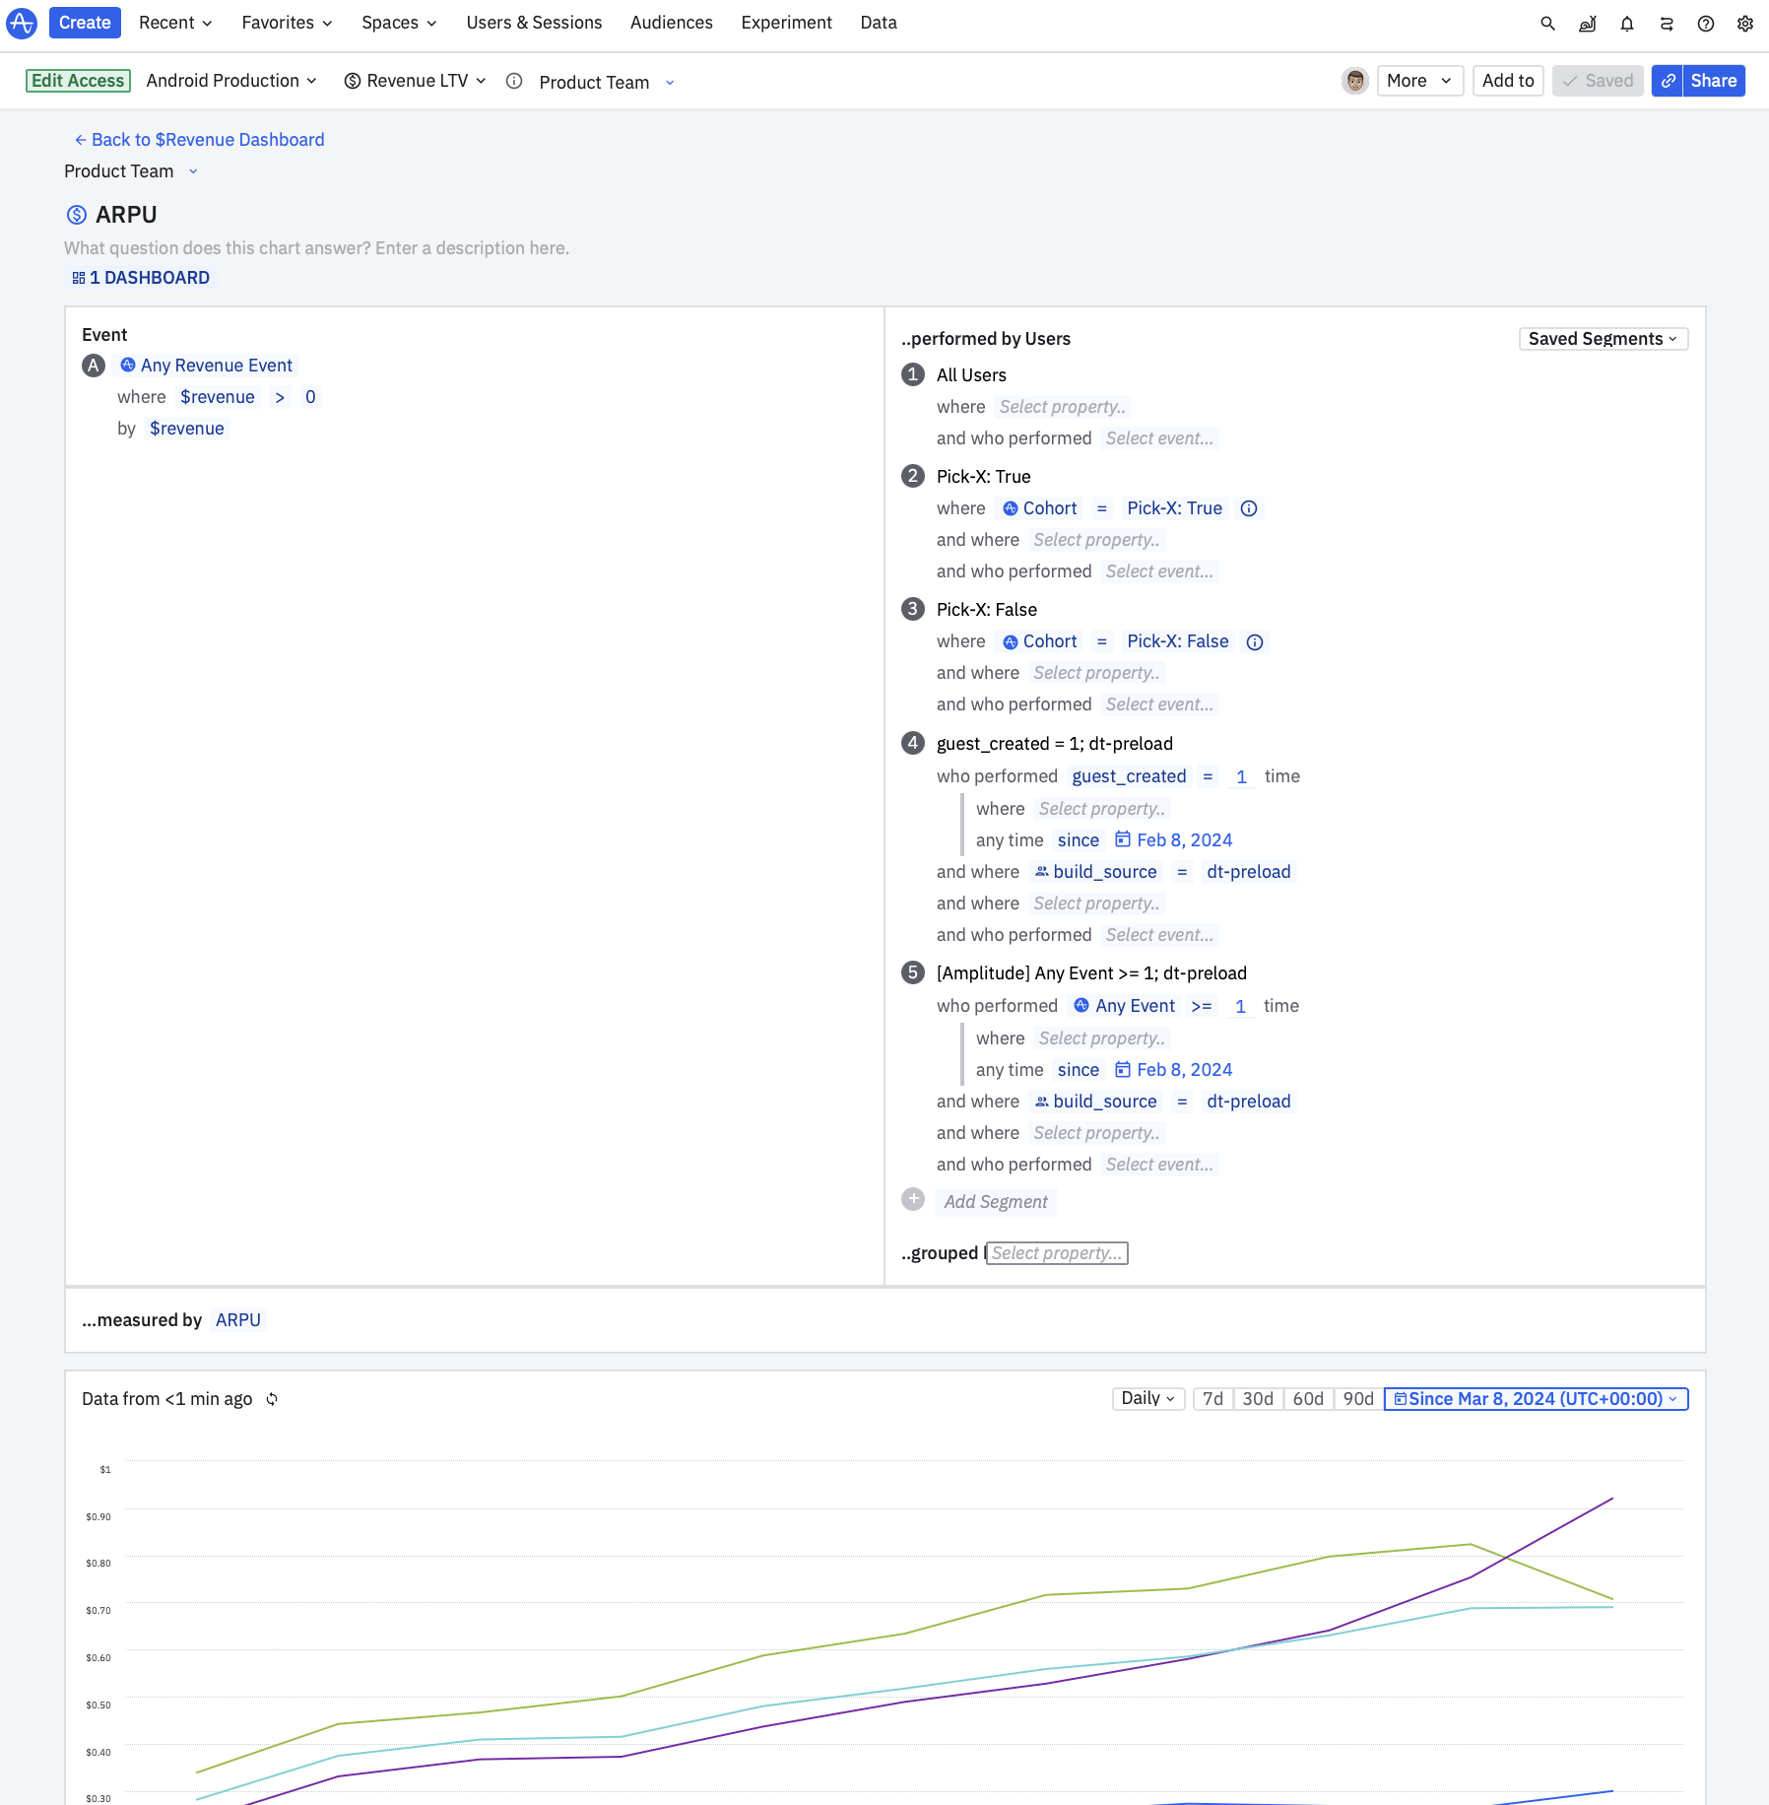Click the grouped by Select property field
The width and height of the screenshot is (1769, 1805).
[1057, 1253]
